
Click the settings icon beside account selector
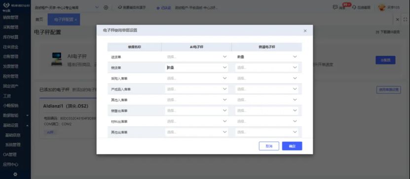(106, 7)
